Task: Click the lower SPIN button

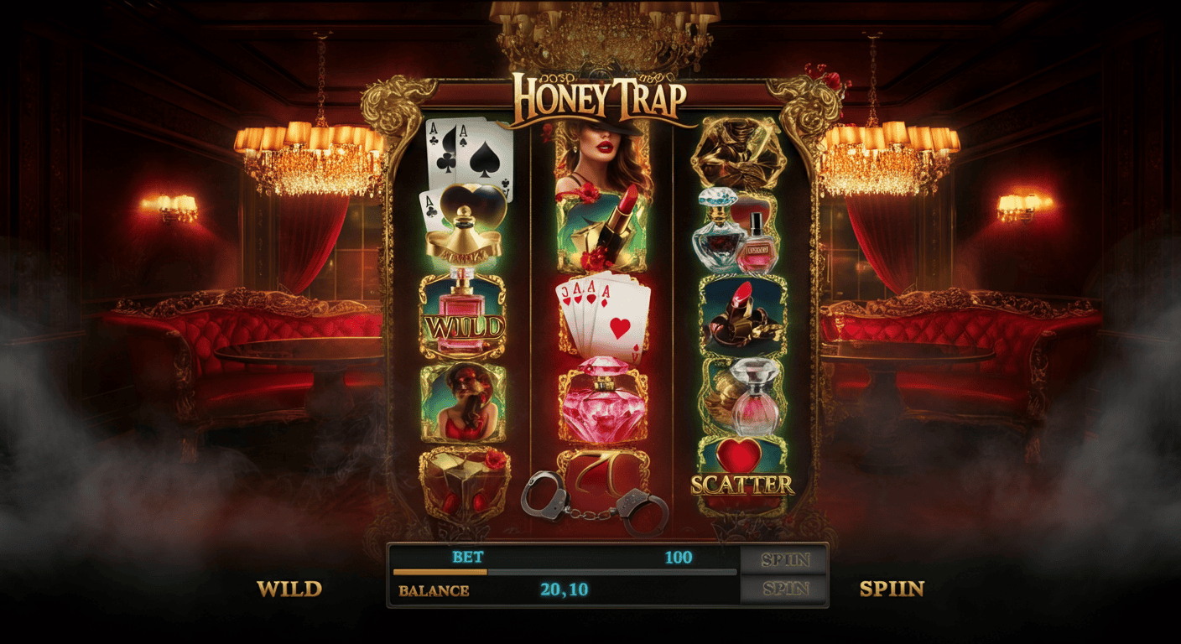Action: click(x=785, y=589)
